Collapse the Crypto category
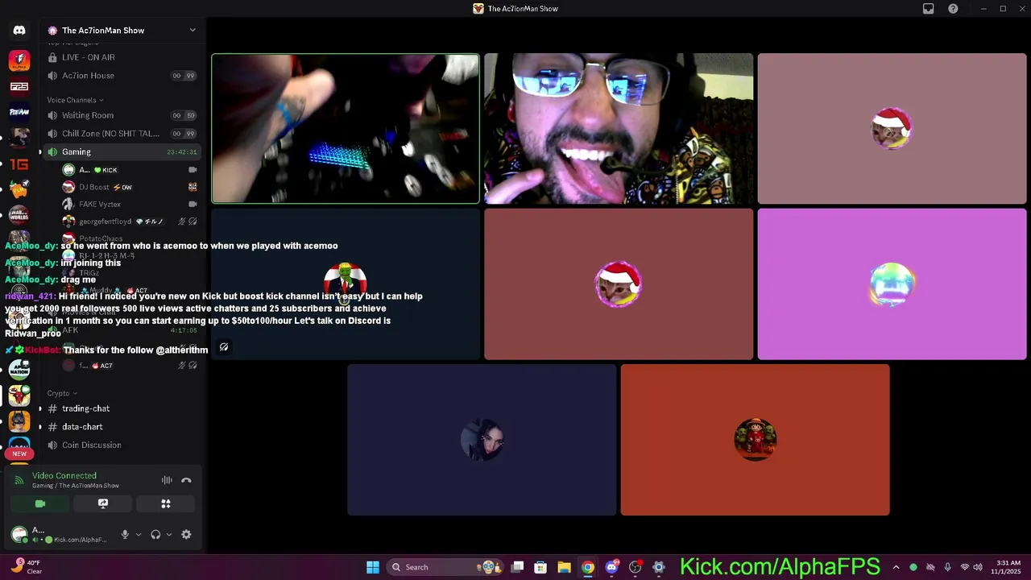 coord(62,393)
